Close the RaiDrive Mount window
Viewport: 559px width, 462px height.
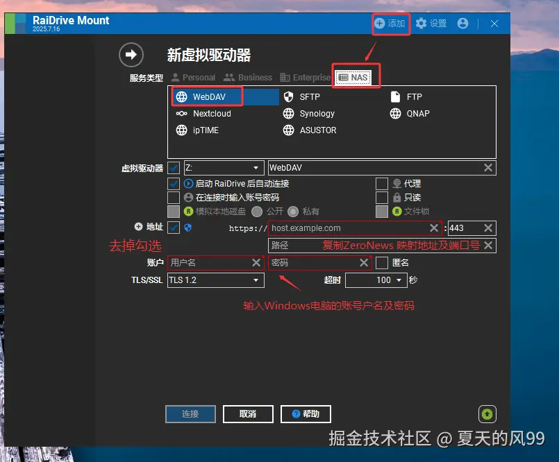click(x=494, y=24)
